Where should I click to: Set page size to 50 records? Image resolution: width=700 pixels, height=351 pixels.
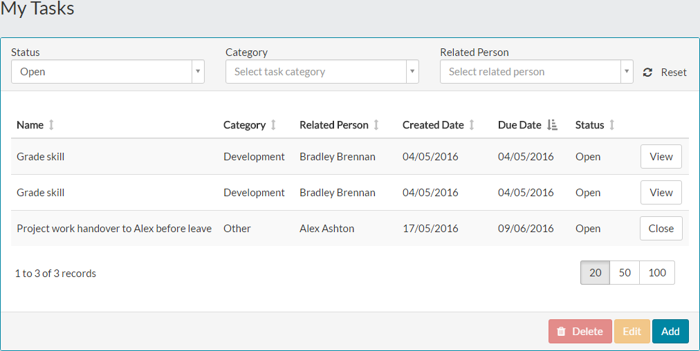(625, 273)
